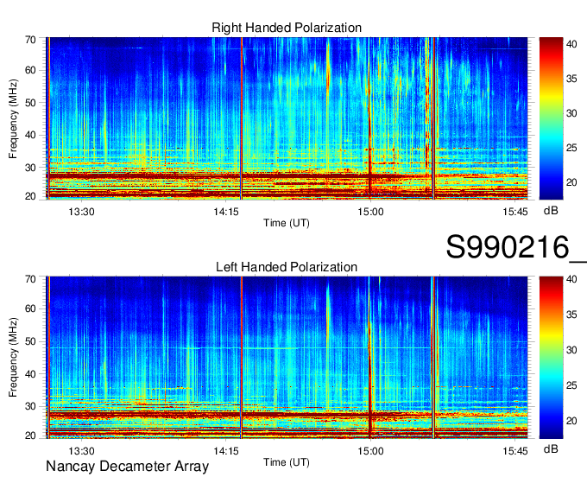Click the 30 MHz tick of Right Handed plot
The width and height of the screenshot is (587, 477).
(x=30, y=168)
